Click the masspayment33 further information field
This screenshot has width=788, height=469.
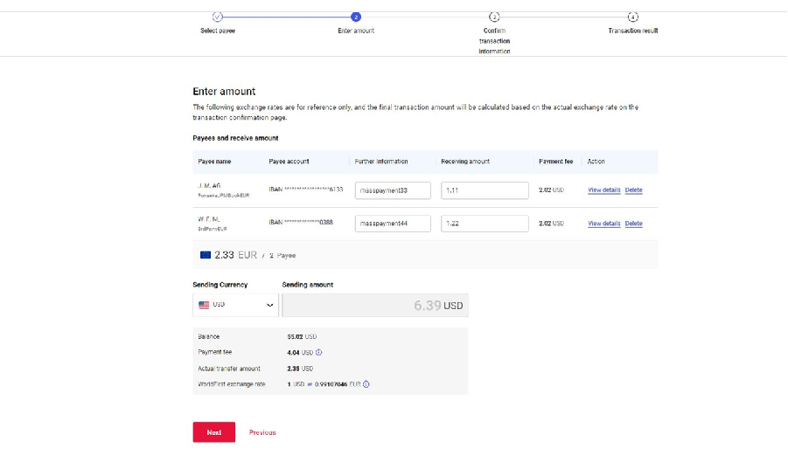393,190
